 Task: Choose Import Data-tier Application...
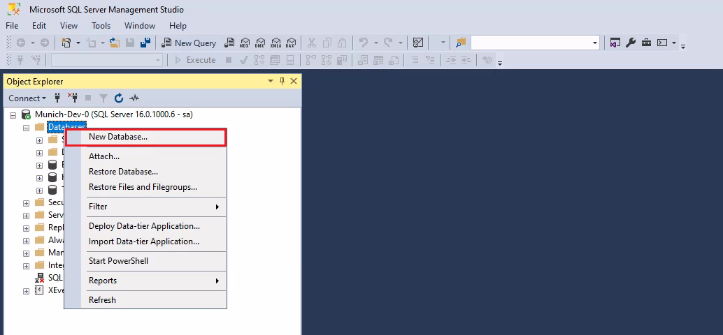pyautogui.click(x=145, y=241)
